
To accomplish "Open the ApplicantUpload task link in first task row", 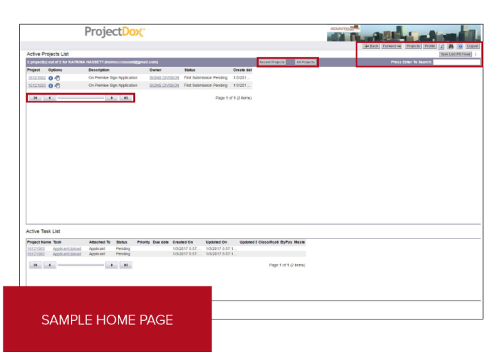I will [67, 248].
